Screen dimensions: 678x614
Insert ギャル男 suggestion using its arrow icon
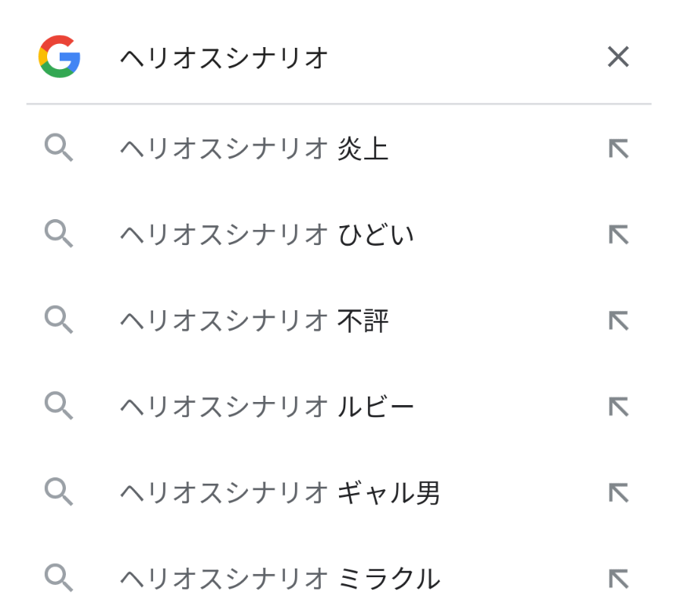618,493
